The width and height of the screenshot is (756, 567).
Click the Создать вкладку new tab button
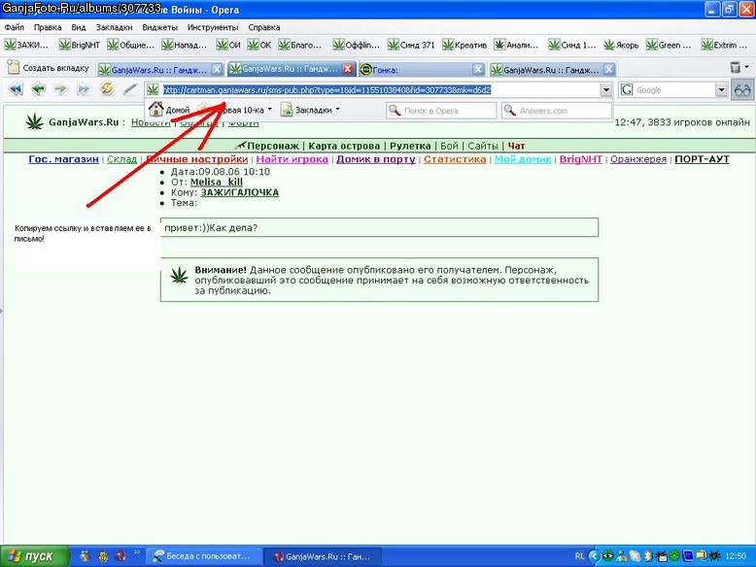[49, 68]
